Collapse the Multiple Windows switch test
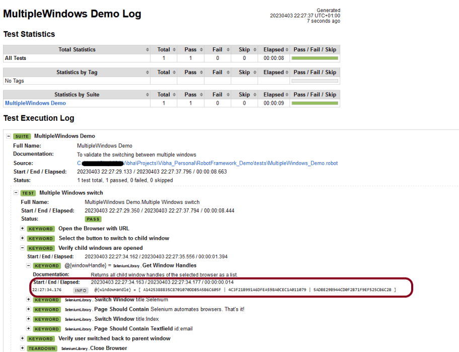459x352 pixels. tap(16, 193)
